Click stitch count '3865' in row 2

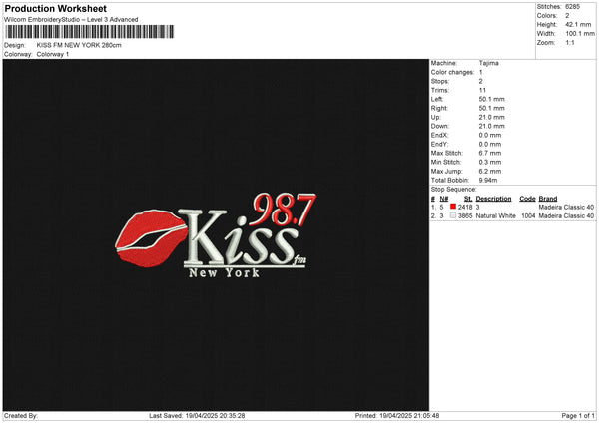point(465,216)
